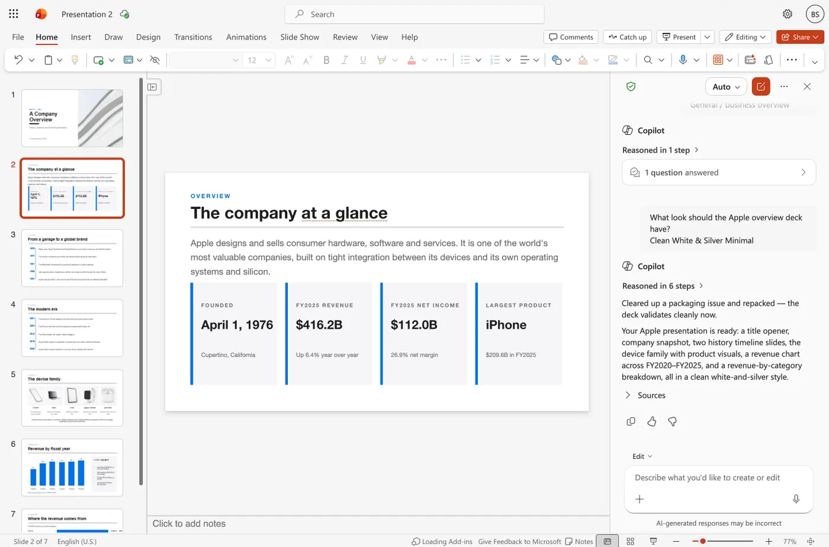Toggle bulleted list formatting
The height and width of the screenshot is (547, 829).
pos(465,60)
